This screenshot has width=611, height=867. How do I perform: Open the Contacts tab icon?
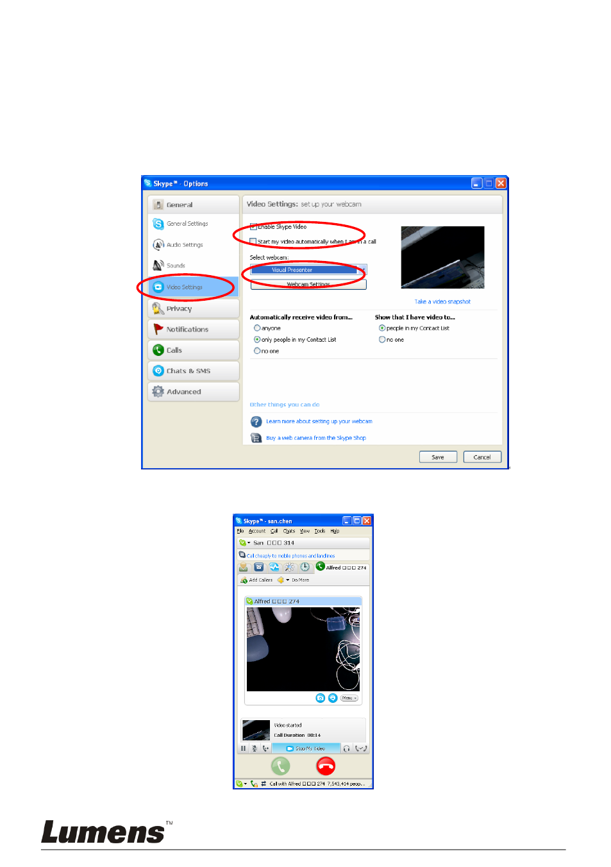244,567
